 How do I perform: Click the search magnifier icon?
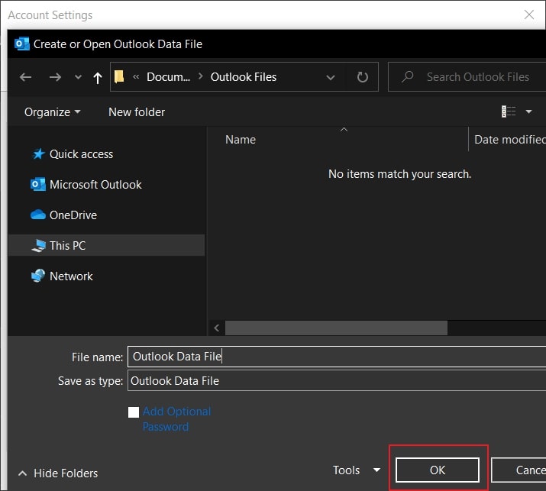coord(408,76)
